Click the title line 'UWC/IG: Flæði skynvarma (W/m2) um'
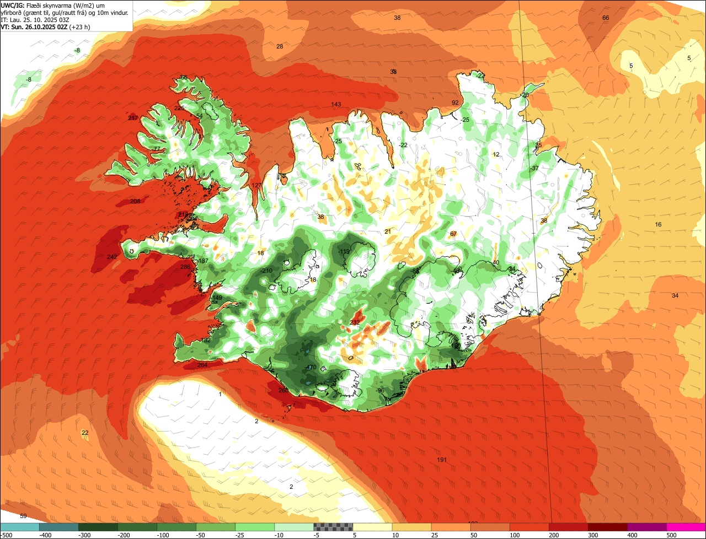Screen dimensions: 706x539 (x=53, y=5)
